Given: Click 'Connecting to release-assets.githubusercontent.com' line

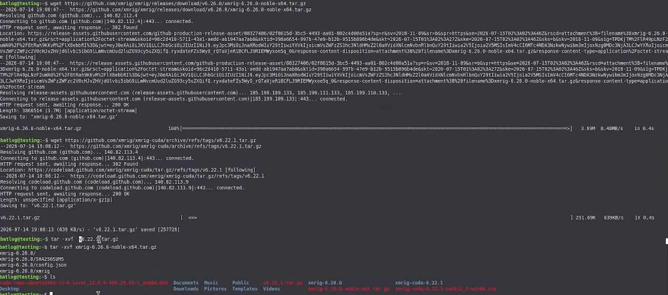Looking at the screenshot, I should tap(173, 99).
